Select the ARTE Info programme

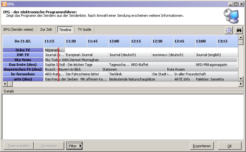[184, 79]
